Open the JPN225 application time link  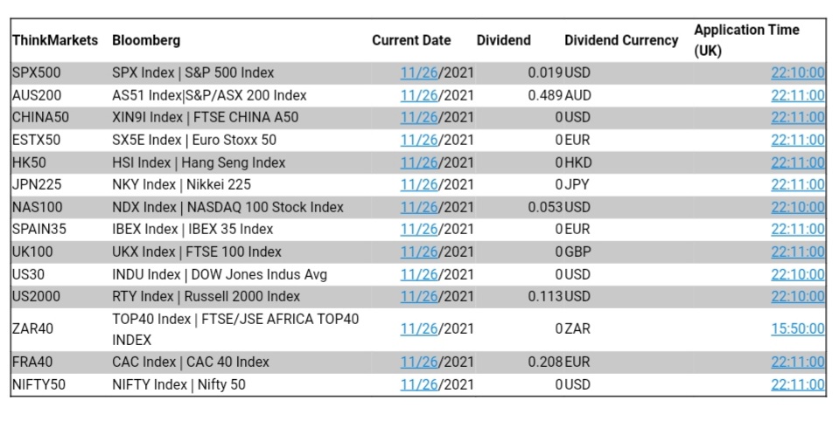tap(797, 184)
